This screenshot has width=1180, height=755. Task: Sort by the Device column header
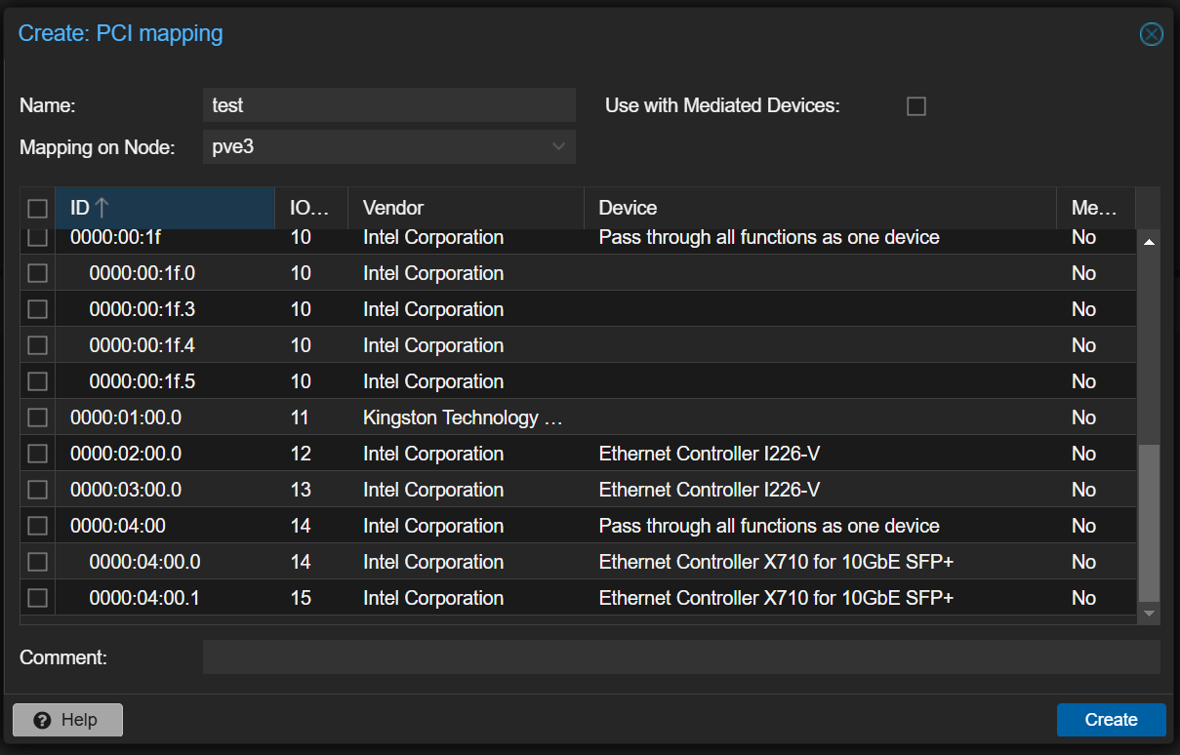820,208
